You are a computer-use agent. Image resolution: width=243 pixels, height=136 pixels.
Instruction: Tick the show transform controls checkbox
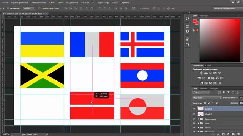(39, 8)
